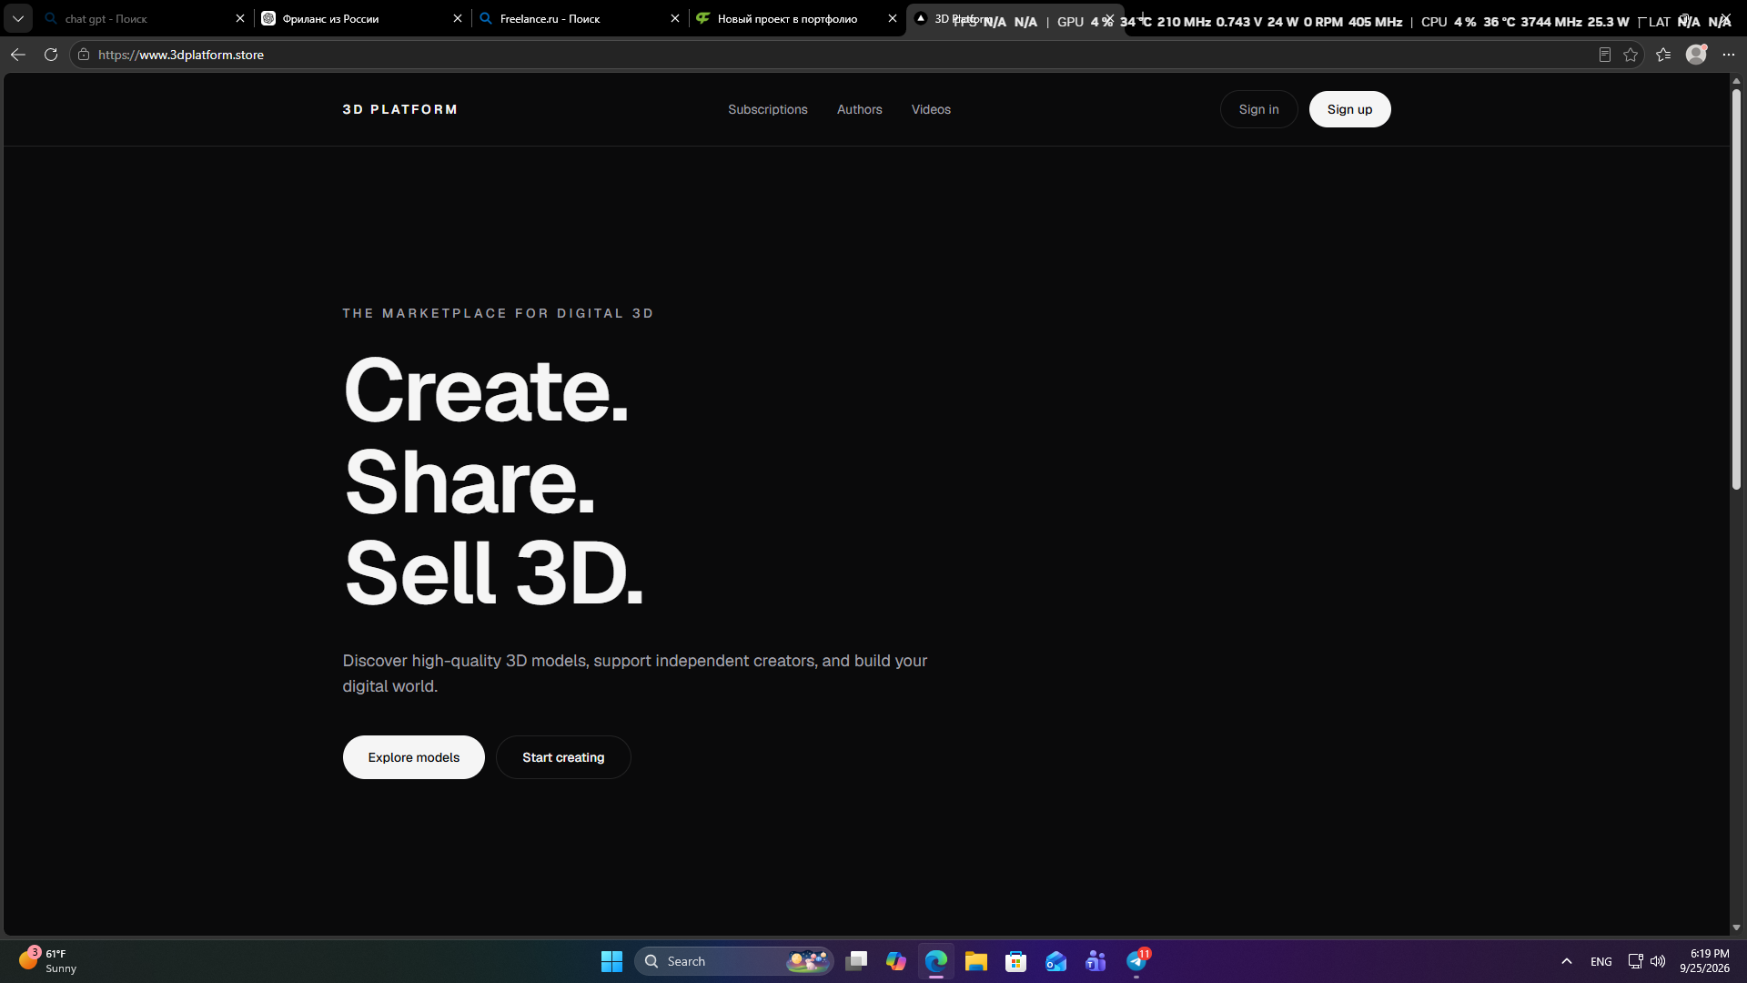The image size is (1747, 983).
Task: Open the immersive reader icon
Action: 1605,55
